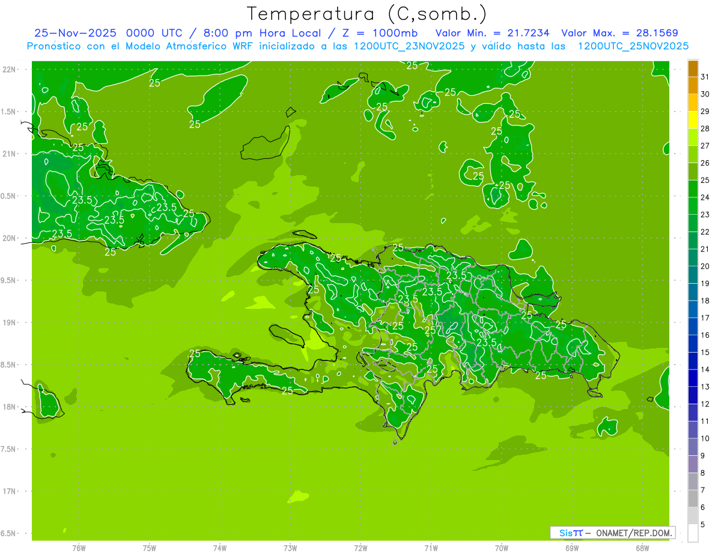Click the "70W" longitude label

coord(502,548)
